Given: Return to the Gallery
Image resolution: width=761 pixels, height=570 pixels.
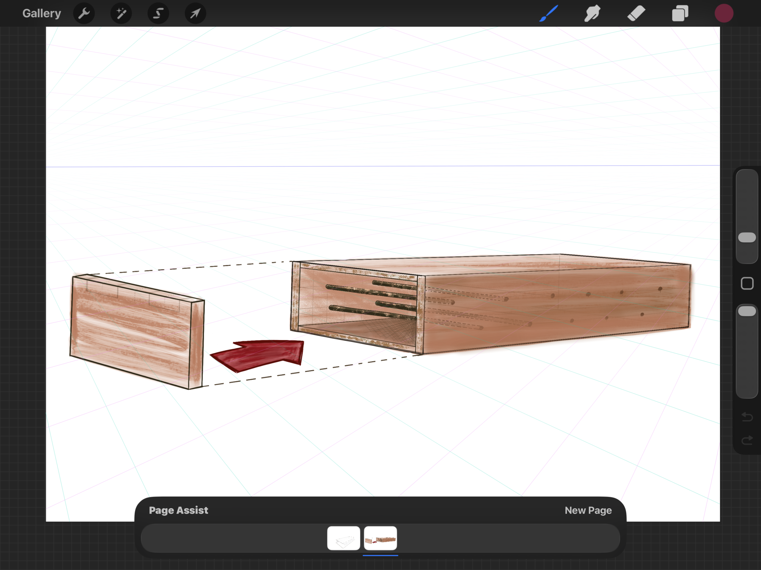Looking at the screenshot, I should click(42, 13).
